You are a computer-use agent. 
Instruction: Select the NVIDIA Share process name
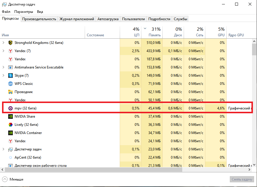(x=25, y=116)
